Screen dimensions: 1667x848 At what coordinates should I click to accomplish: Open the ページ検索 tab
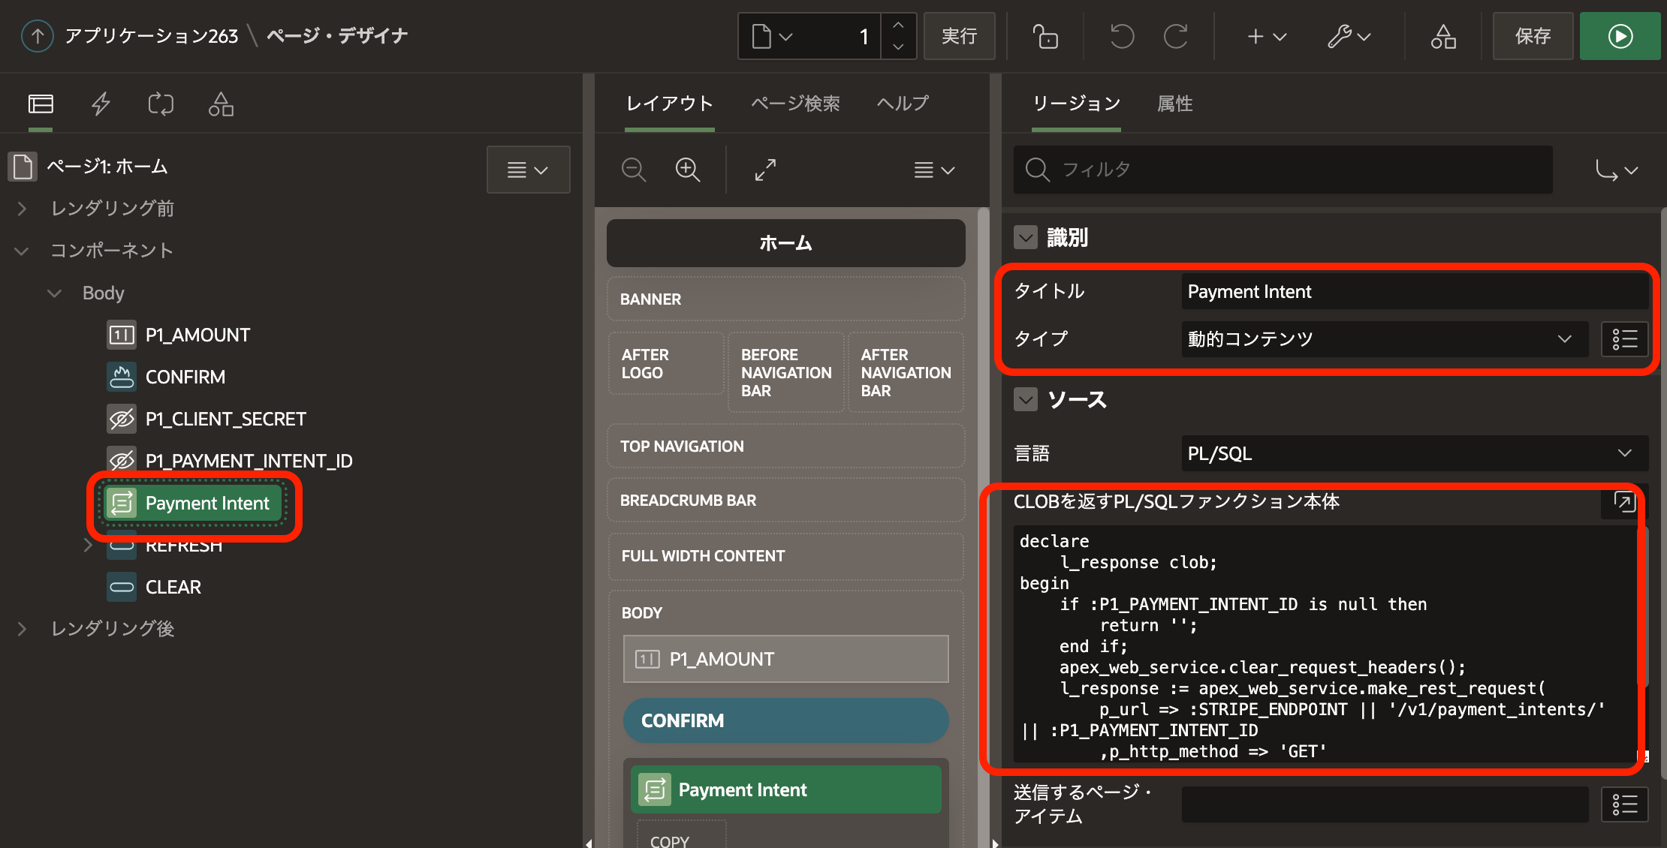click(795, 104)
